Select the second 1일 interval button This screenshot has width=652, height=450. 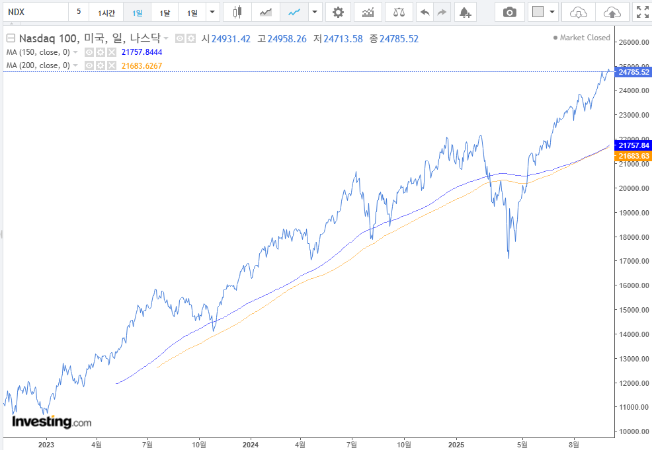tap(192, 12)
